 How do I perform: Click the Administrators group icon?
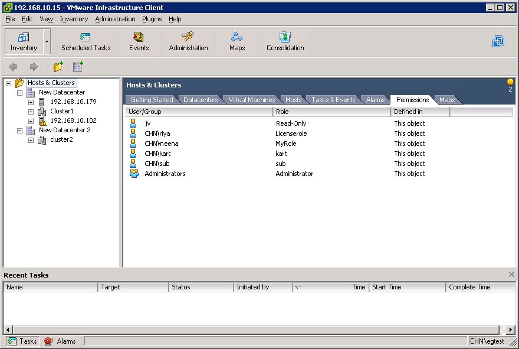tap(134, 174)
